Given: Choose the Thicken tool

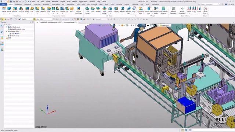Looking at the screenshot, I should tap(98, 10).
